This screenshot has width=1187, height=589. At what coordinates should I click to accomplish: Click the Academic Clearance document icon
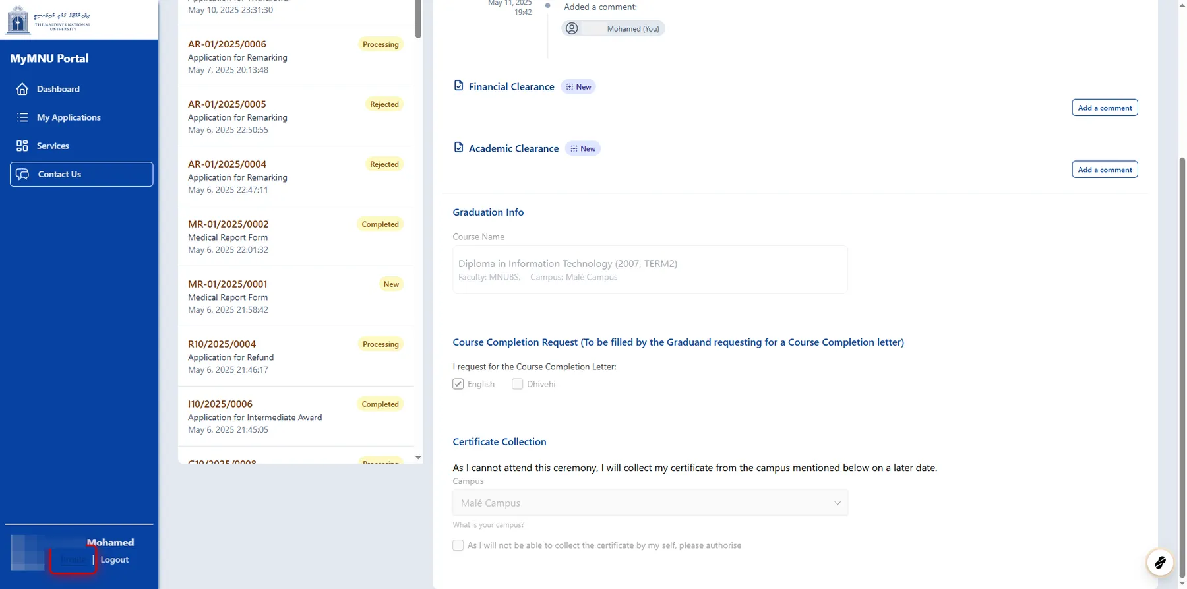coord(458,148)
